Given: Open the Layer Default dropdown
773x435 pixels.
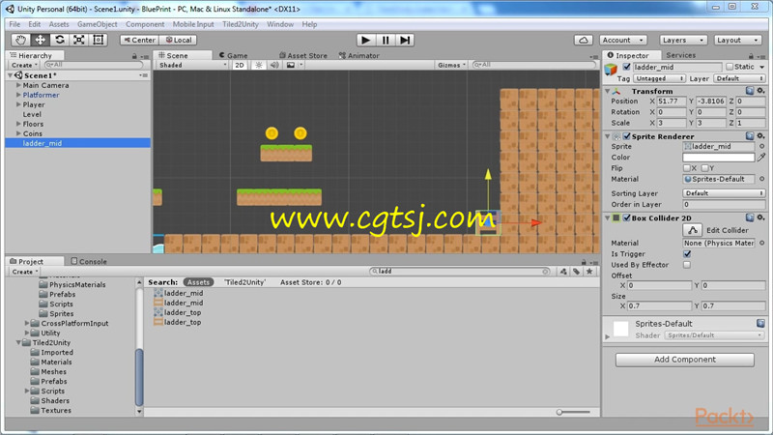Looking at the screenshot, I should point(738,78).
